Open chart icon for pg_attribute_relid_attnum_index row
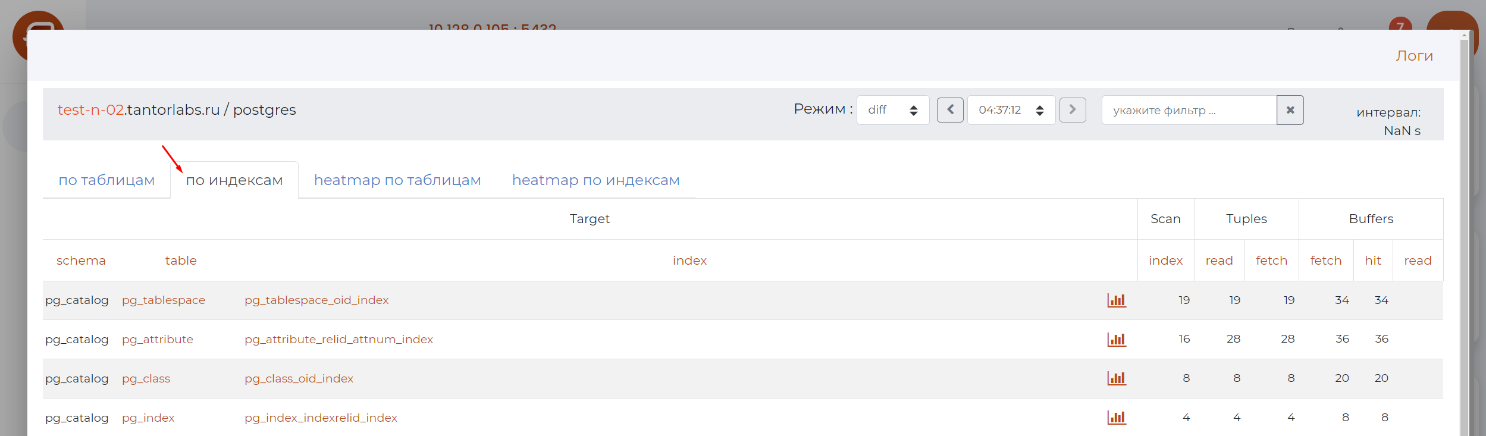 [1116, 340]
